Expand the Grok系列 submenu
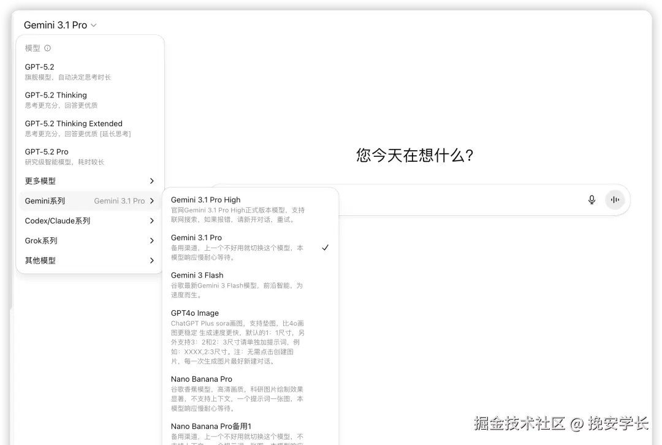 point(89,241)
